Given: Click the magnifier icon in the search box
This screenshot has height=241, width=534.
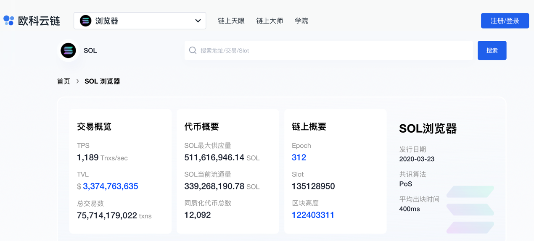Looking at the screenshot, I should (193, 50).
